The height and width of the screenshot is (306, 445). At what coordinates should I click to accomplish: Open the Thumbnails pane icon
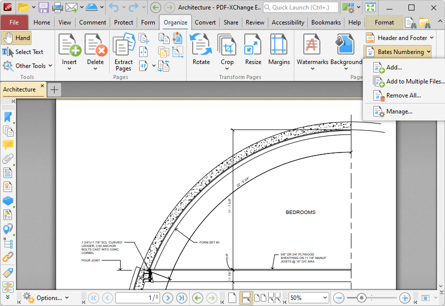pyautogui.click(x=8, y=131)
